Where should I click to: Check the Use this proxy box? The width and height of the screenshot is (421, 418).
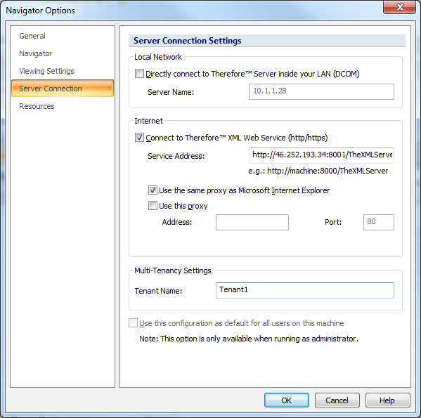[x=153, y=206]
